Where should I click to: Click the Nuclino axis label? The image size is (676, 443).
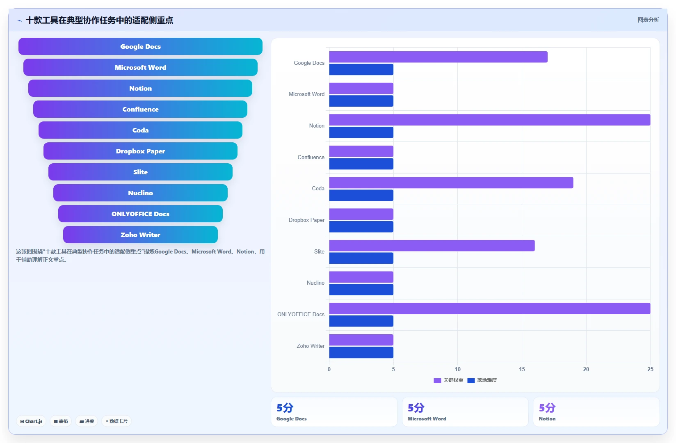[x=315, y=283]
